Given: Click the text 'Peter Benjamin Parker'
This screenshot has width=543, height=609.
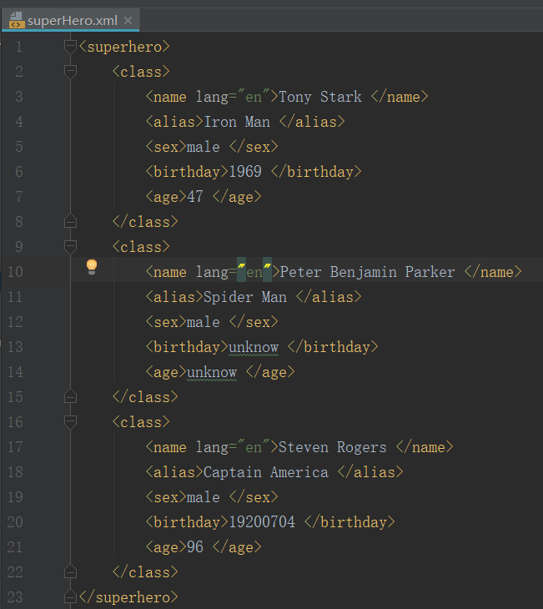Looking at the screenshot, I should tap(367, 272).
